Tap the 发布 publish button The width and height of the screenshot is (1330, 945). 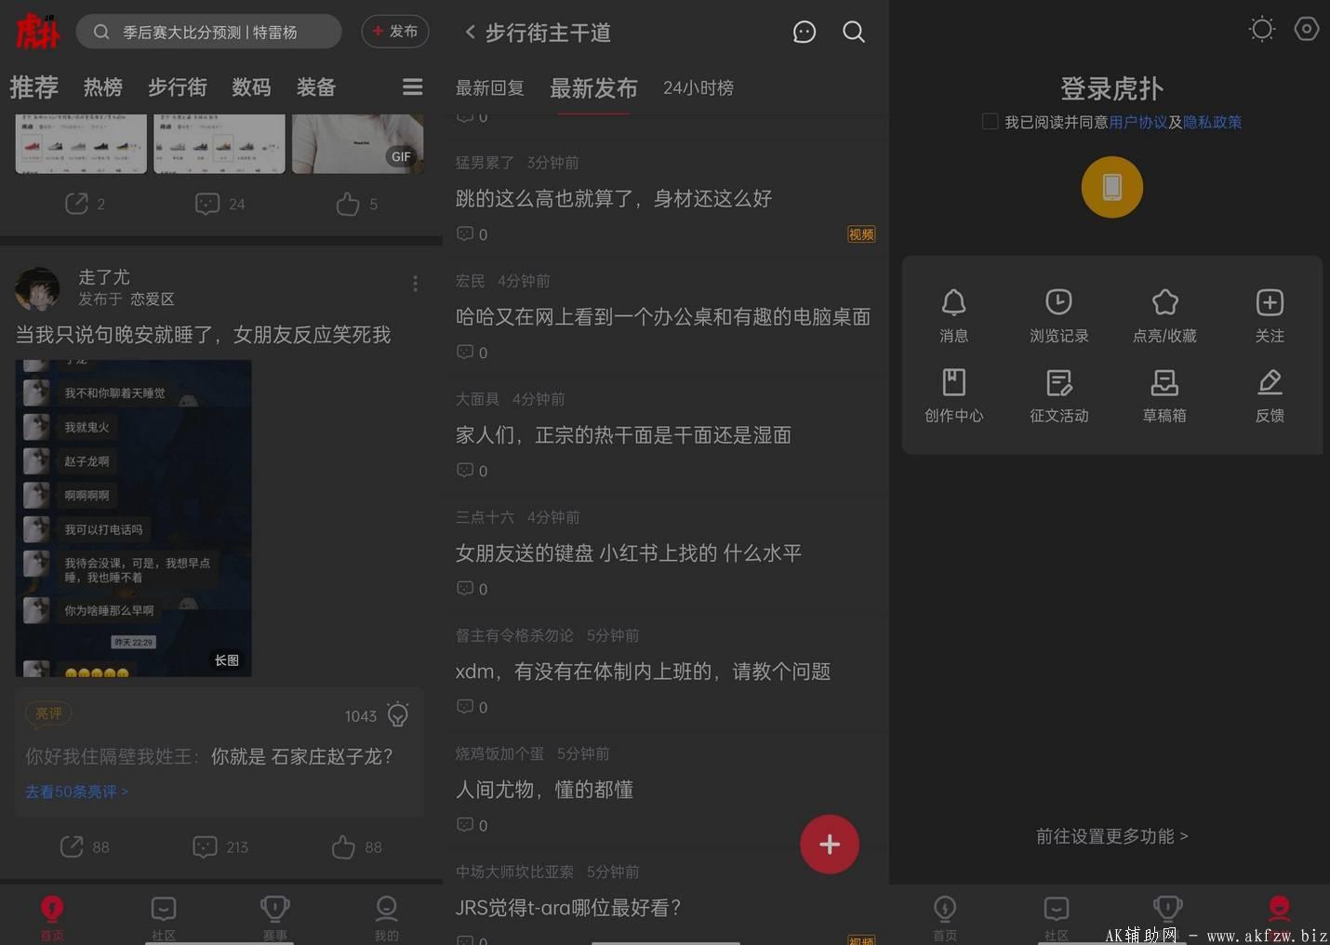coord(395,32)
